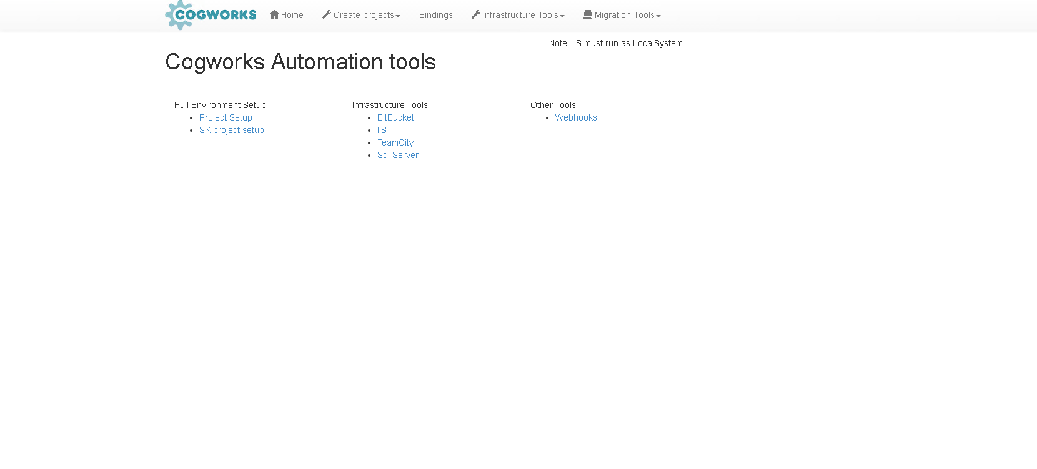Open the Webhooks link
The width and height of the screenshot is (1037, 469).
(576, 117)
